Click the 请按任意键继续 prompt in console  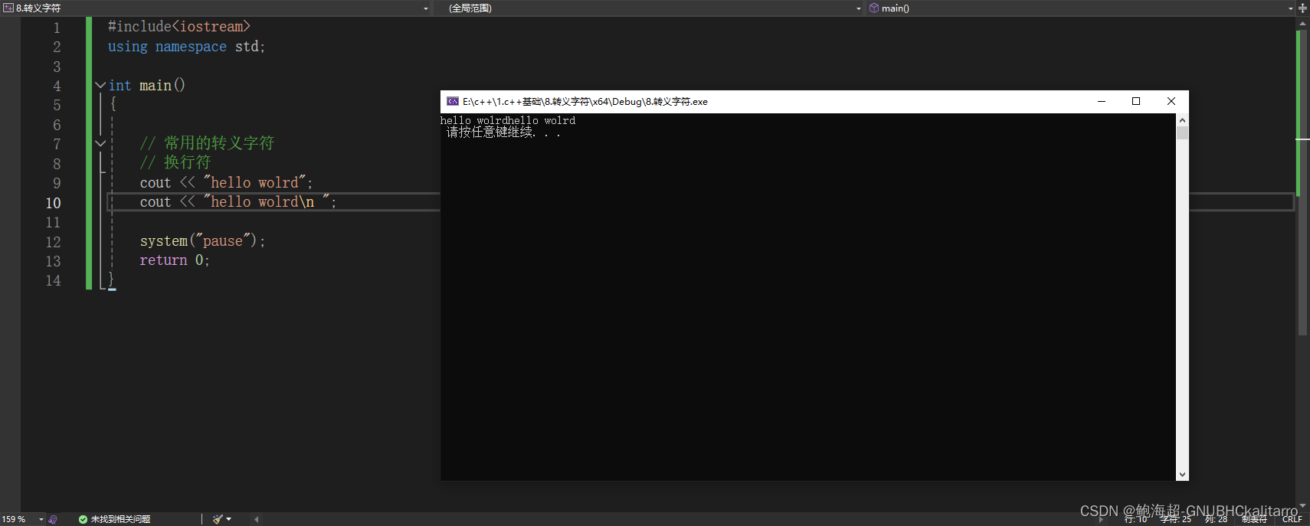tap(503, 132)
